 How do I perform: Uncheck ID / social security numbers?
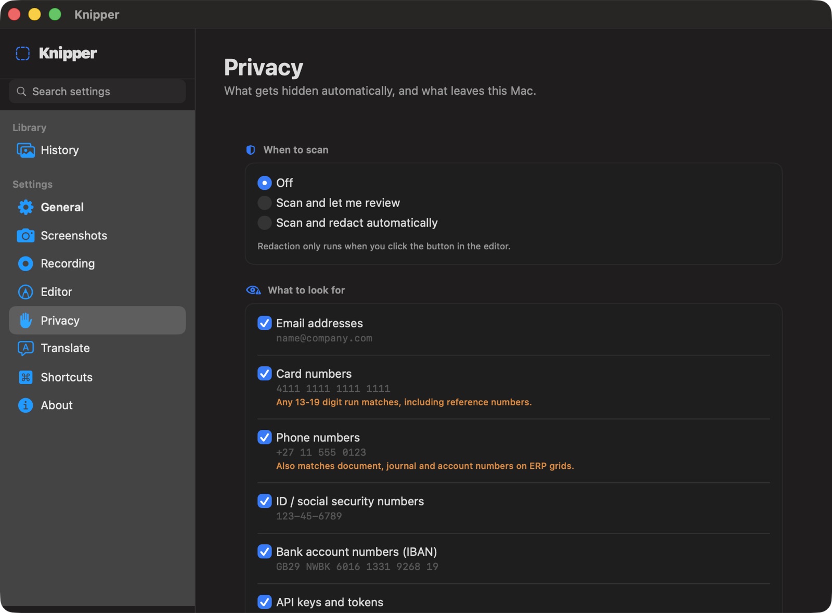265,501
